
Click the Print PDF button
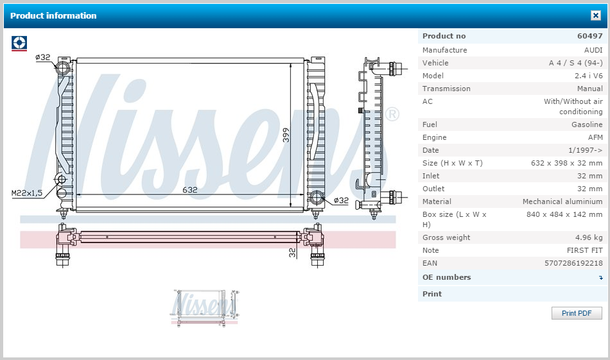pos(577,313)
